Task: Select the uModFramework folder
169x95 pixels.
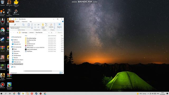Action: (x=31, y=44)
